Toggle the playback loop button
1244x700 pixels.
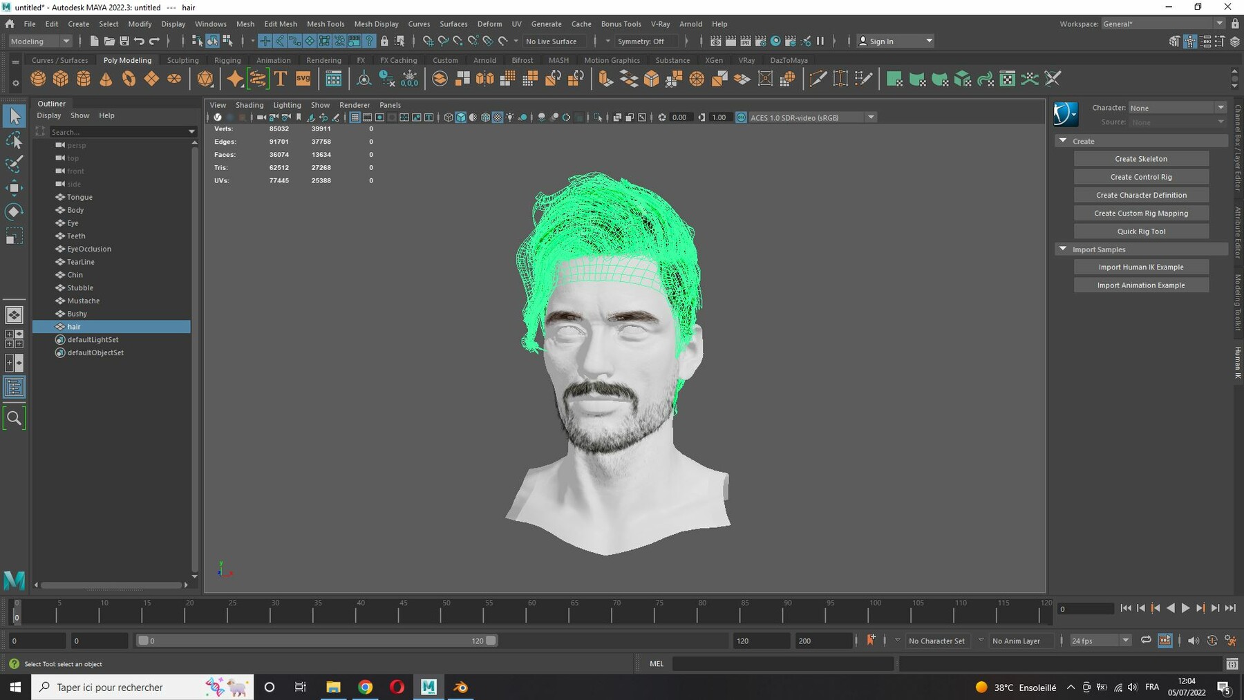click(x=1146, y=641)
